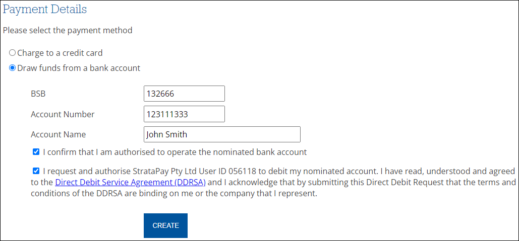Screen dimensions: 519x241
Task: Focus the Account Name field showing John Smith
Action: click(222, 134)
